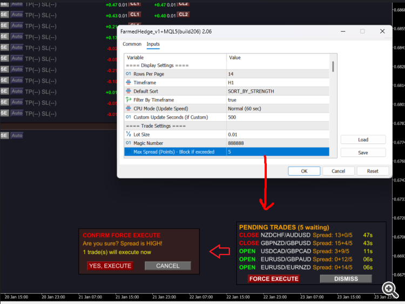Screen dimensions: 405x304
Task: Toggle Auto on the +0.17 row
Action: pyautogui.click(x=17, y=37)
